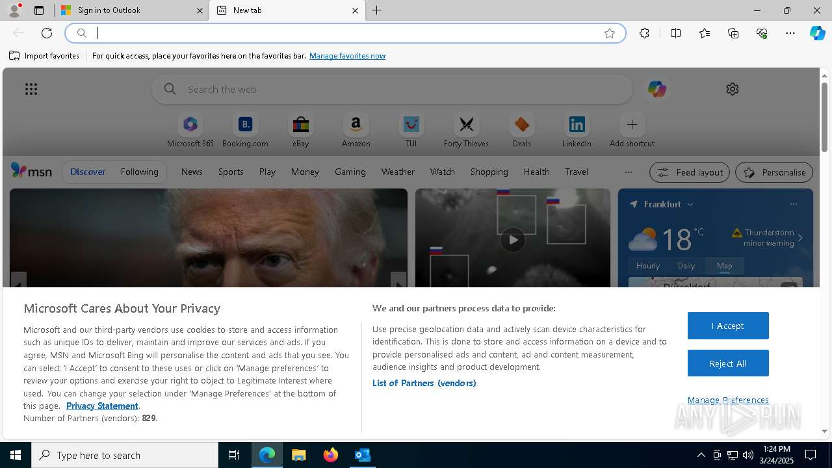This screenshot has height=468, width=832.
Task: Switch weather to Hourly tab
Action: [648, 265]
